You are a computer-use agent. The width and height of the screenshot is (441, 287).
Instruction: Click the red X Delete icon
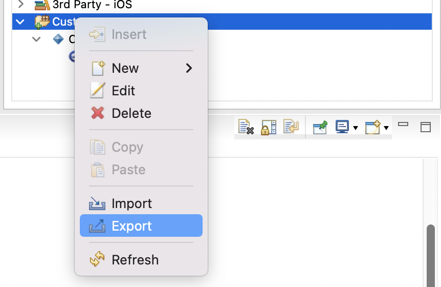(98, 113)
